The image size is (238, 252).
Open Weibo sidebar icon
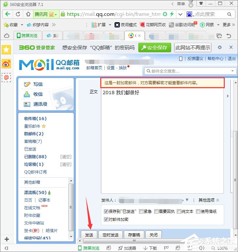pyautogui.click(x=6, y=64)
